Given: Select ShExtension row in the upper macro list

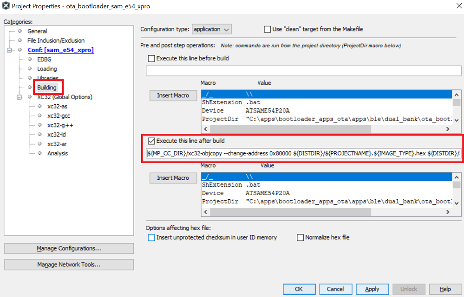Looking at the screenshot, I should click(x=327, y=102).
